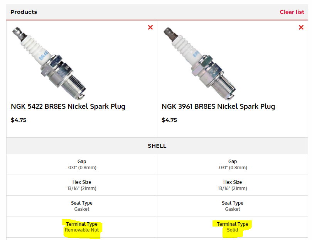Click the Clear list link
312x240 pixels.
pyautogui.click(x=292, y=12)
